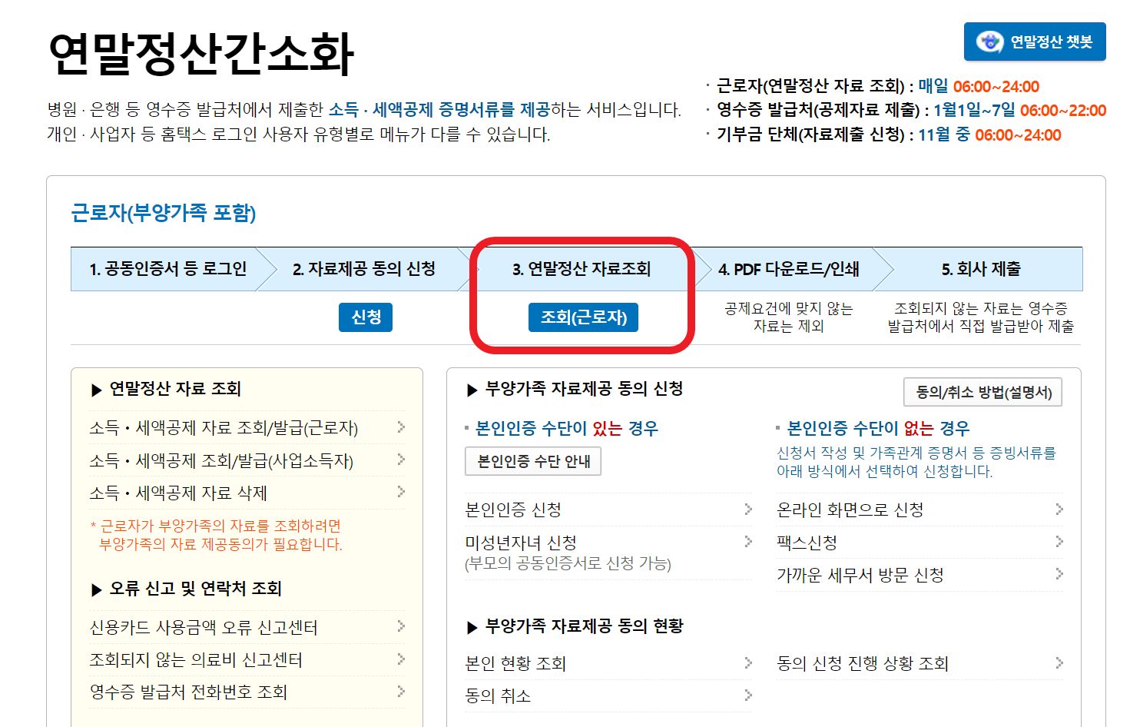
Task: Click the chatbot mascot icon
Action: click(x=989, y=41)
